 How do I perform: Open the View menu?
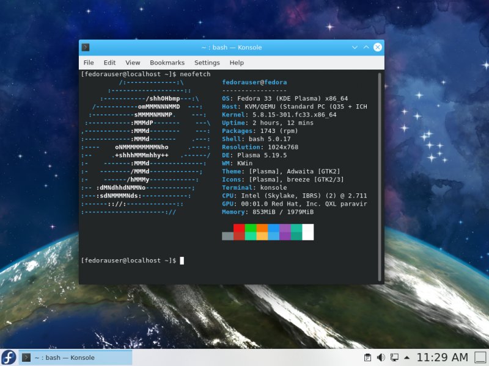[133, 63]
